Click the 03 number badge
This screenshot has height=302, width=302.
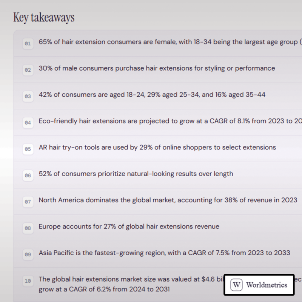pyautogui.click(x=28, y=96)
